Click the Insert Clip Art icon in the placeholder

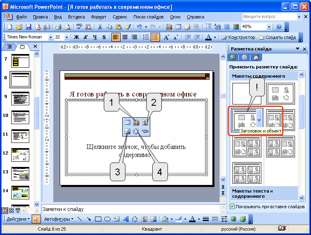[145, 123]
